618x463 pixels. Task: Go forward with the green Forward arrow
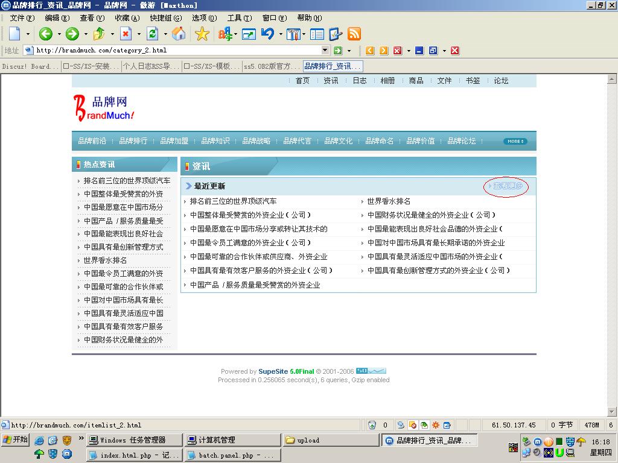pyautogui.click(x=72, y=34)
